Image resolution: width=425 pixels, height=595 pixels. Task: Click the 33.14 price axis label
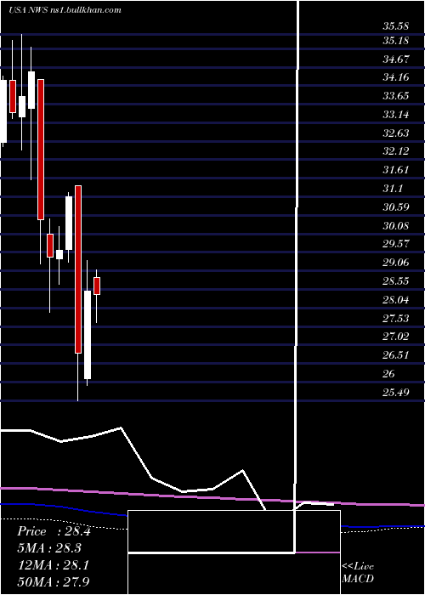[x=395, y=114]
